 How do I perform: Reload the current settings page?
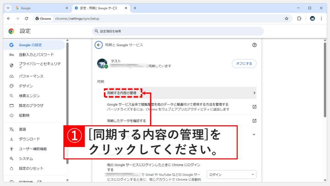(x=26, y=18)
